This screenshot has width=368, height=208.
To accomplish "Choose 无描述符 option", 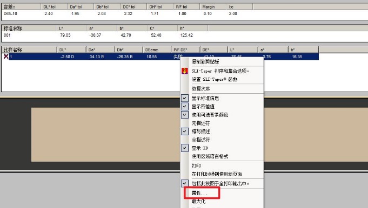I will (200, 123).
